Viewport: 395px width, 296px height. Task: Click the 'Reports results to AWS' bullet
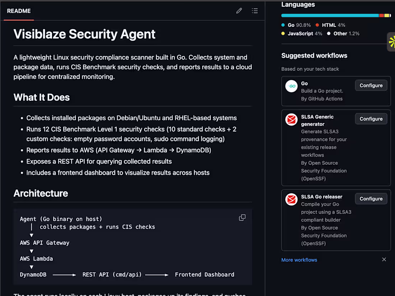click(x=118, y=150)
